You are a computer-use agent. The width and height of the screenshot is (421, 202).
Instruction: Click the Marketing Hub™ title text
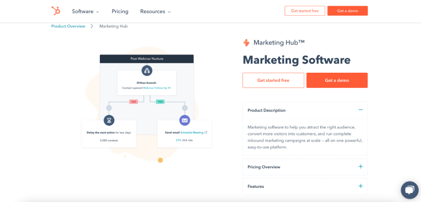(x=279, y=43)
